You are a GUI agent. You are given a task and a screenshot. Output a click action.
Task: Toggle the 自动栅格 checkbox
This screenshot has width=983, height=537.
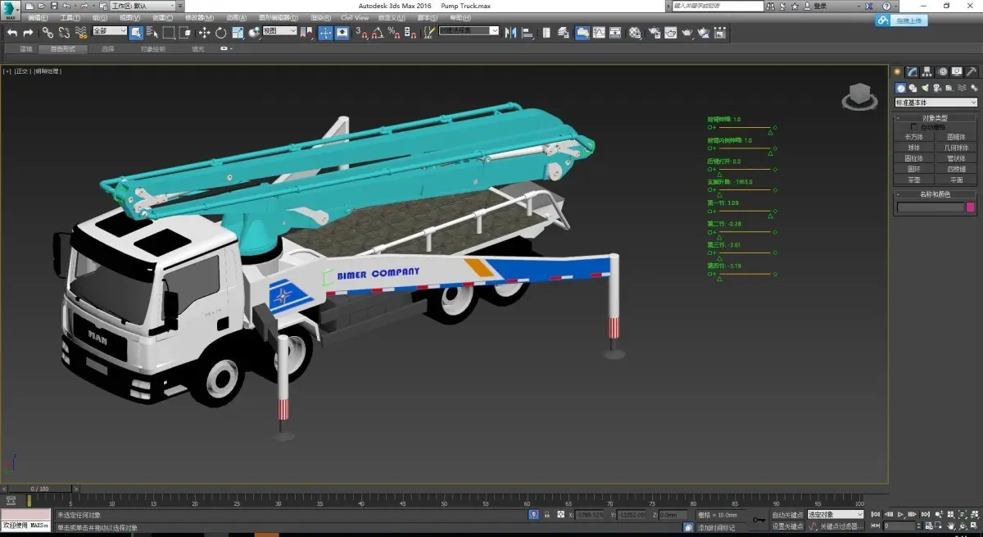[x=915, y=127]
